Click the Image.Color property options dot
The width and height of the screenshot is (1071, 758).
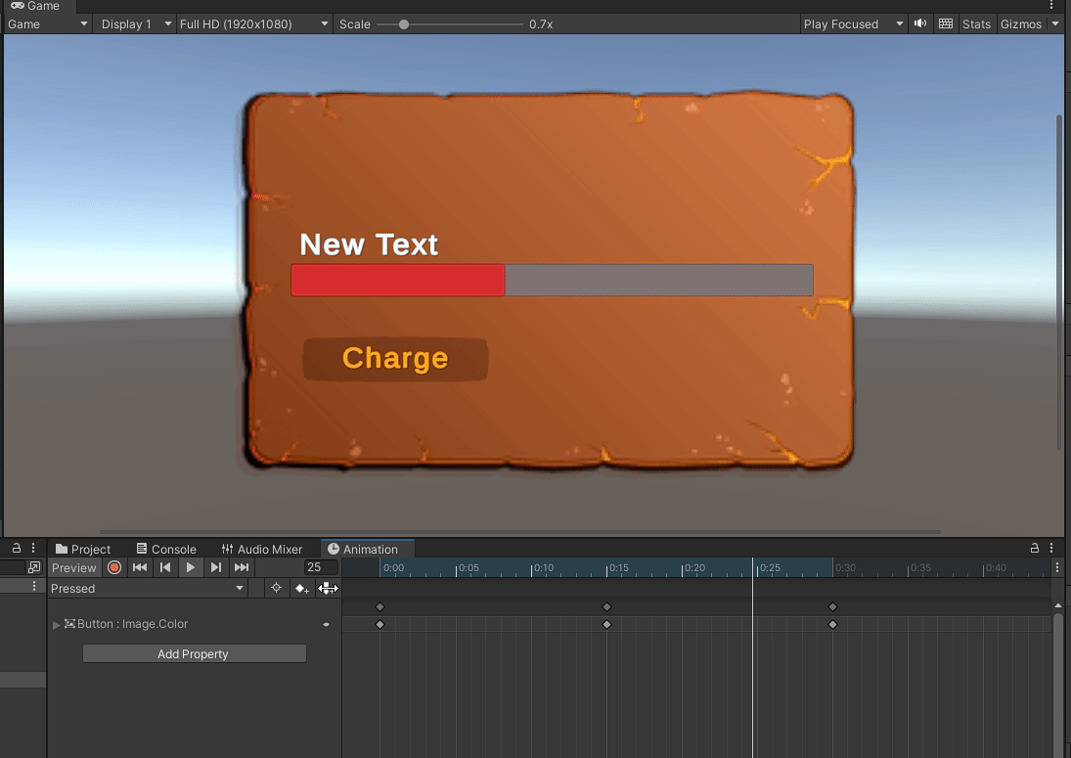point(326,624)
